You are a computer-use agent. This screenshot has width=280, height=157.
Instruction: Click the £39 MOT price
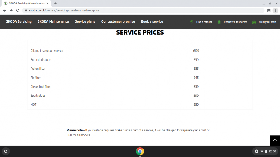[196, 105]
